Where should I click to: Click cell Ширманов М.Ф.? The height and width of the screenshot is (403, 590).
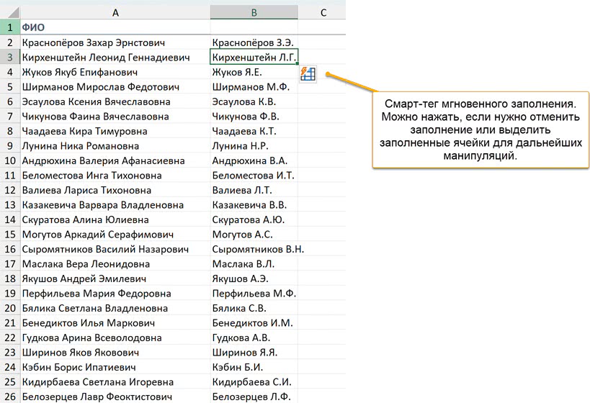[x=254, y=87]
